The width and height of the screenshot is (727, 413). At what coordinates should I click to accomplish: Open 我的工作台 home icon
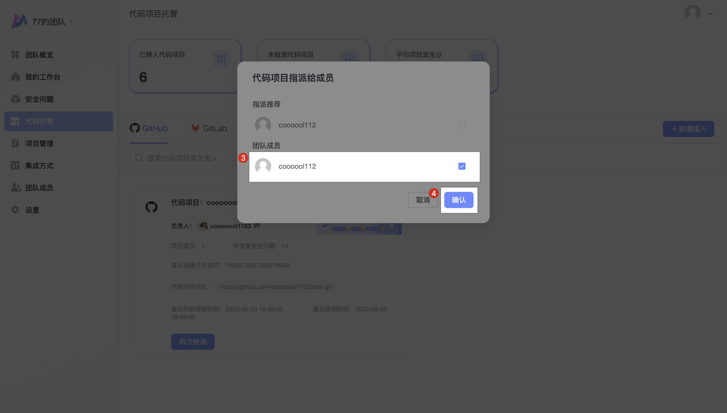15,77
